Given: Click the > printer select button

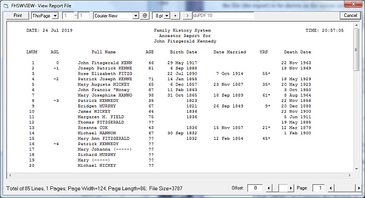Looking at the screenshot, I should click(x=187, y=15).
